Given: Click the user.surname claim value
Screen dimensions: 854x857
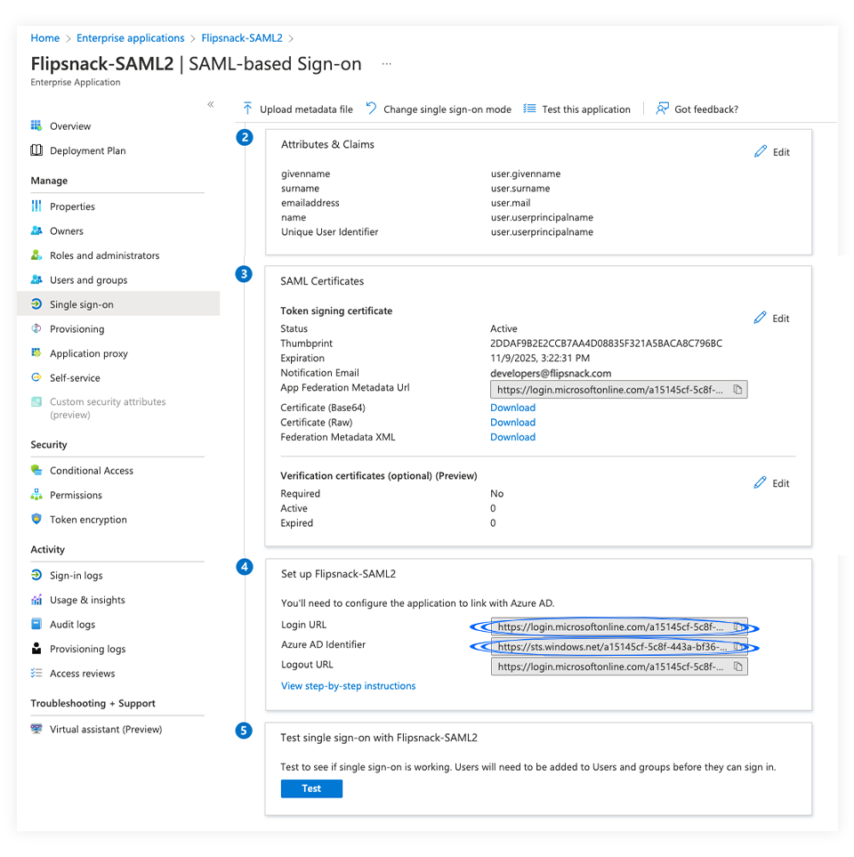Looking at the screenshot, I should [520, 188].
